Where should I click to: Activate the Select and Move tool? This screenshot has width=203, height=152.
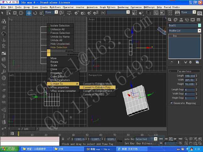coord(29,13)
